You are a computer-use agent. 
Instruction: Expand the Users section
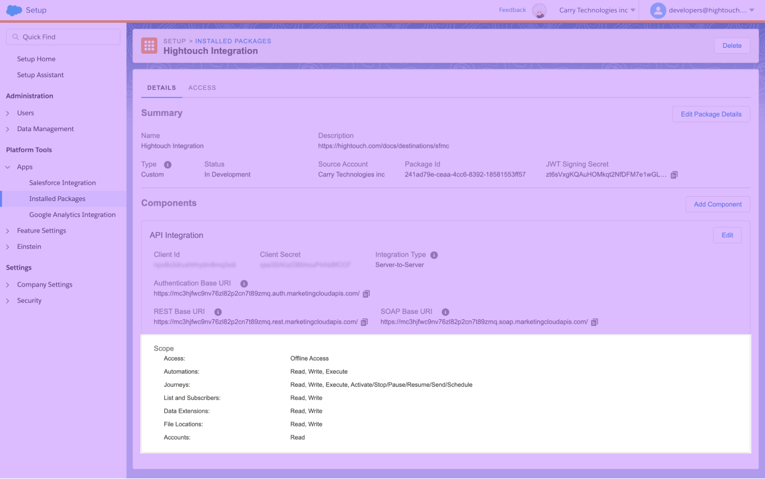pyautogui.click(x=8, y=113)
